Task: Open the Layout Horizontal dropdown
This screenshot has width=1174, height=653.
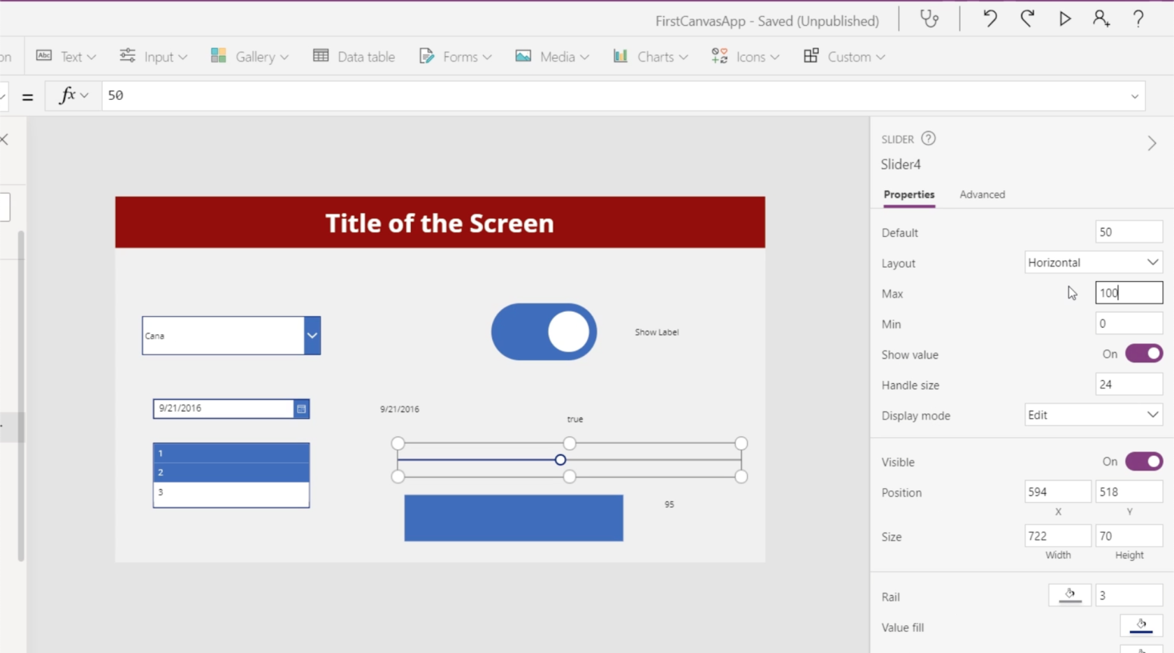Action: pyautogui.click(x=1094, y=262)
